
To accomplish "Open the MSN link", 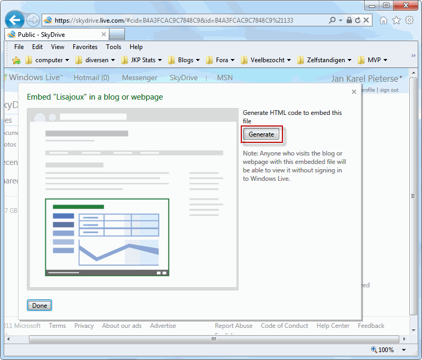I will point(225,77).
